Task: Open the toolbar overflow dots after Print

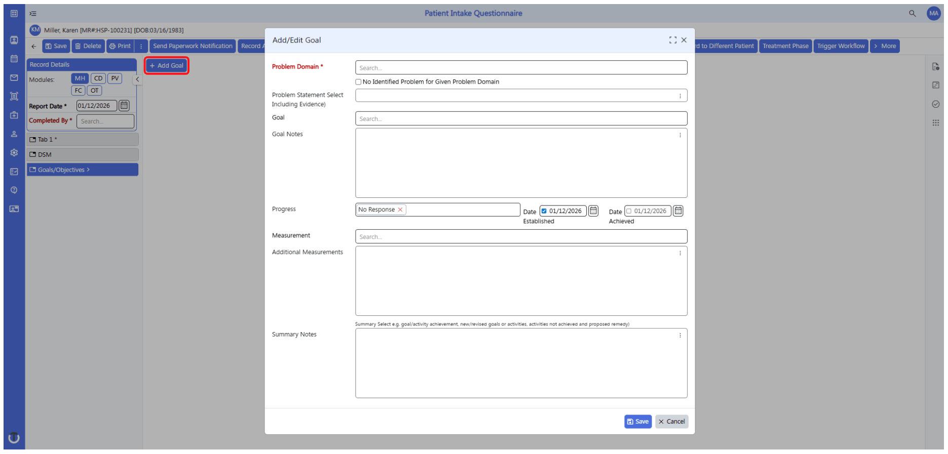Action: point(141,46)
